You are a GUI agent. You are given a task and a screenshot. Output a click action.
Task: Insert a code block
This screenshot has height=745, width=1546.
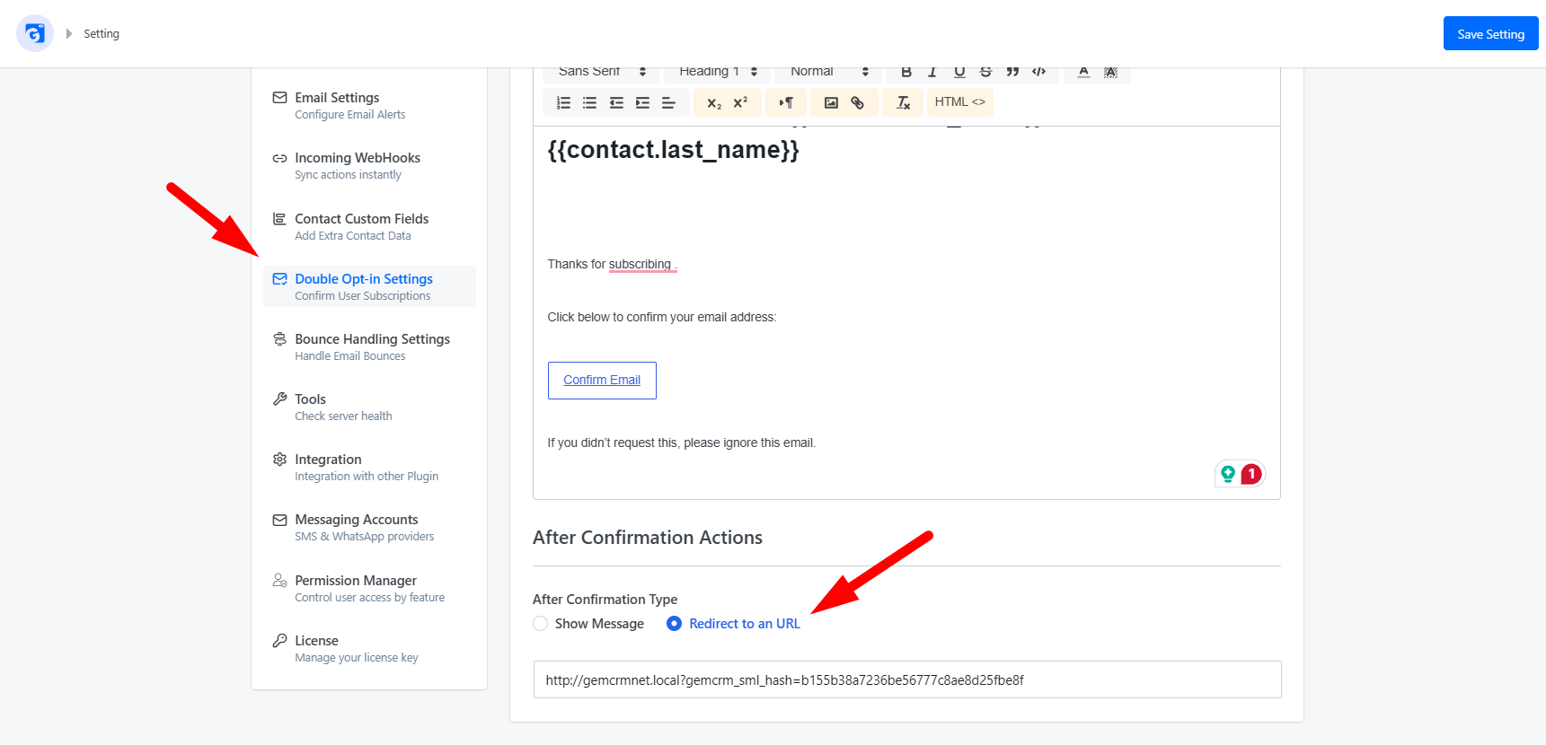click(1038, 72)
